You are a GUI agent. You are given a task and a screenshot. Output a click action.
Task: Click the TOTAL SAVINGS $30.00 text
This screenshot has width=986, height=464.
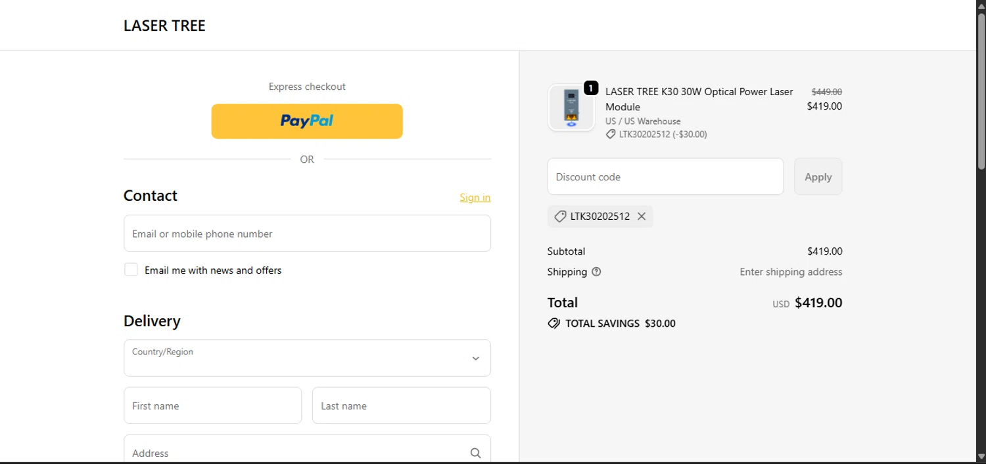(x=620, y=324)
